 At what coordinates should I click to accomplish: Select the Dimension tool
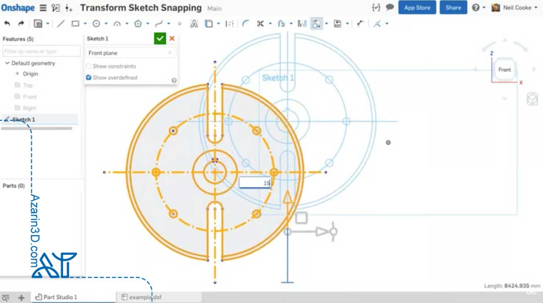coord(360,24)
